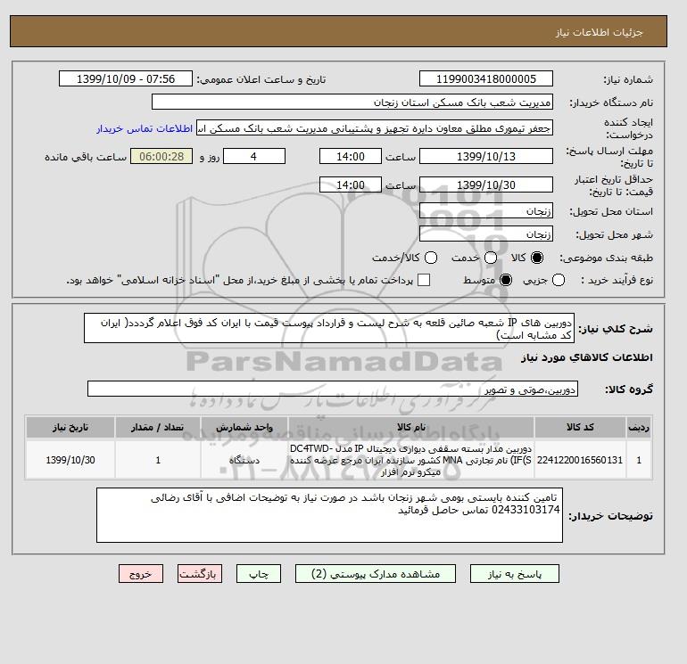Click the delivery province field زنجان

pos(486,211)
